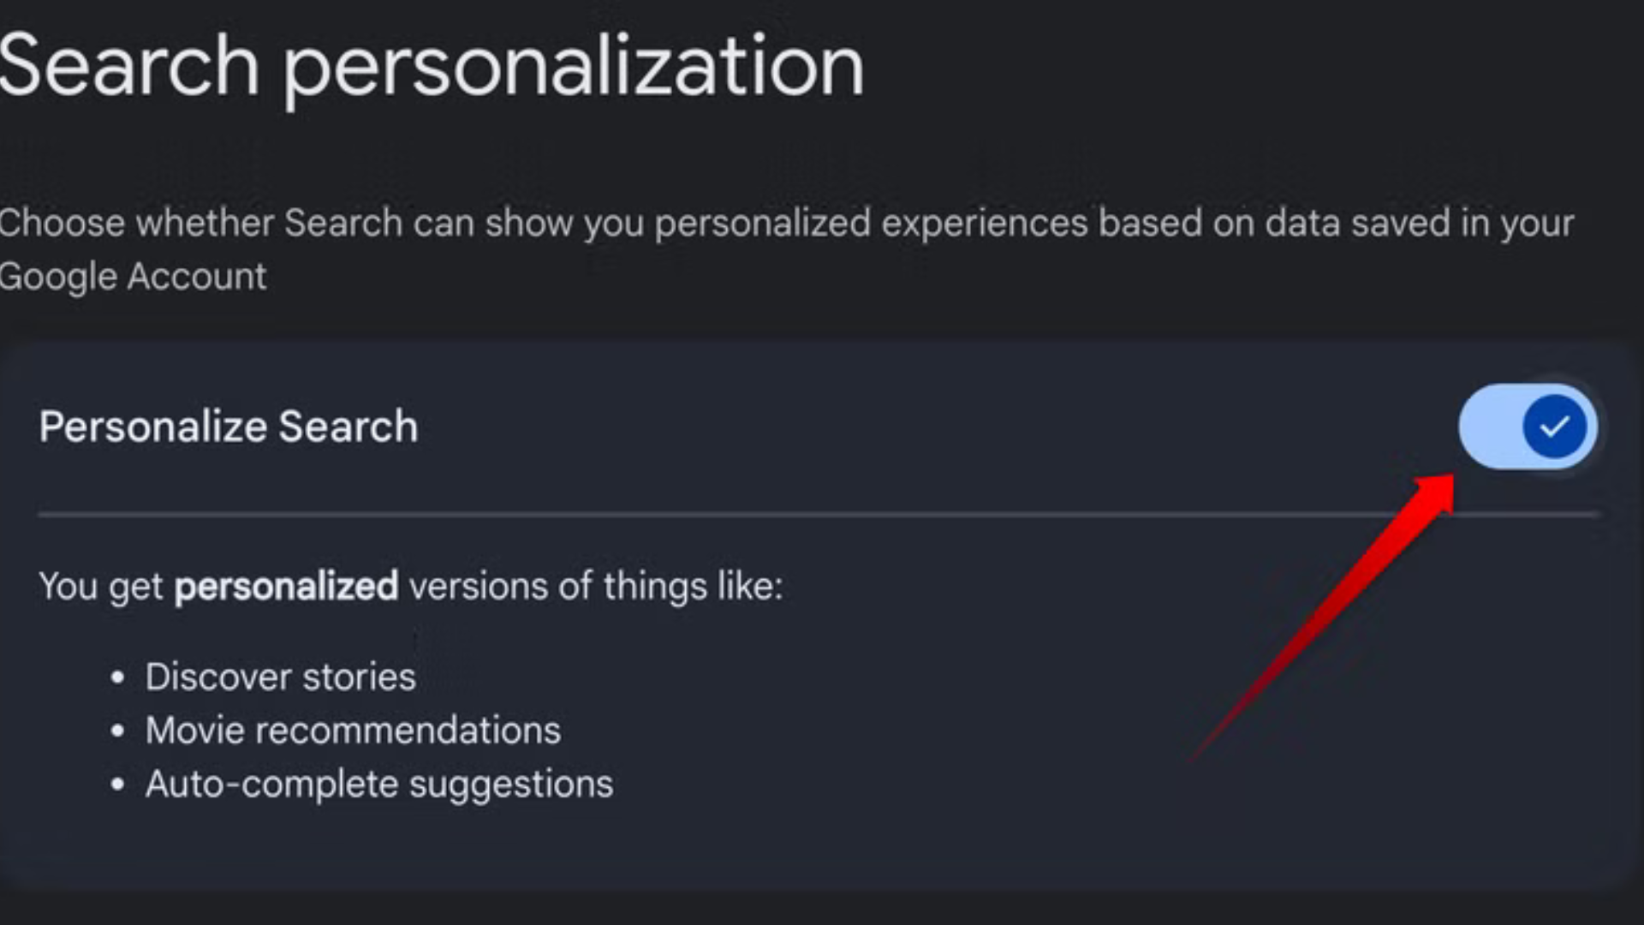Click the bullet beside "Discover stories"
The height and width of the screenshot is (925, 1644).
118,677
